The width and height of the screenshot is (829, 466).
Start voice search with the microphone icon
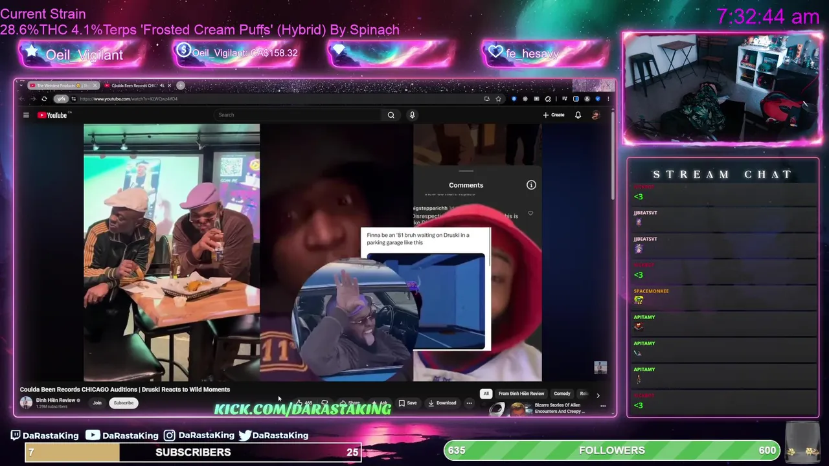[x=412, y=115]
